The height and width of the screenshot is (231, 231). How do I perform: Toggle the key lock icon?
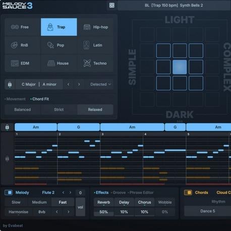click(x=10, y=84)
